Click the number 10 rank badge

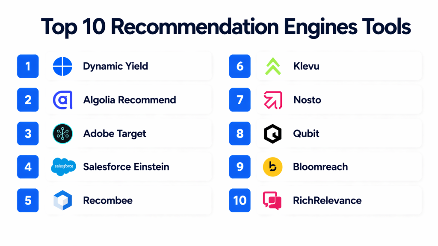[x=240, y=200]
